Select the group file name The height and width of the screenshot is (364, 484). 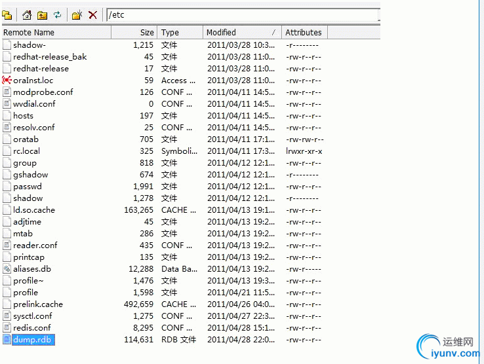pyautogui.click(x=25, y=163)
